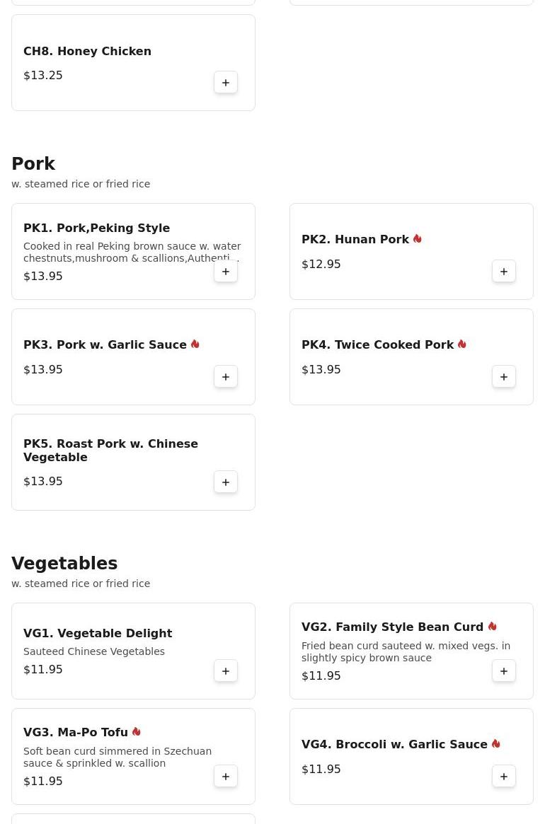Add PK1. Pork, Peking Style to order
Viewport: 545px width, 824px height.
pyautogui.click(x=226, y=272)
